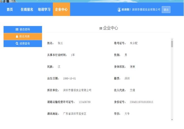Viewport: 184px width, 129px height.
Task: Click the 道路运输经营许可证号 label
Action: pos(61,102)
